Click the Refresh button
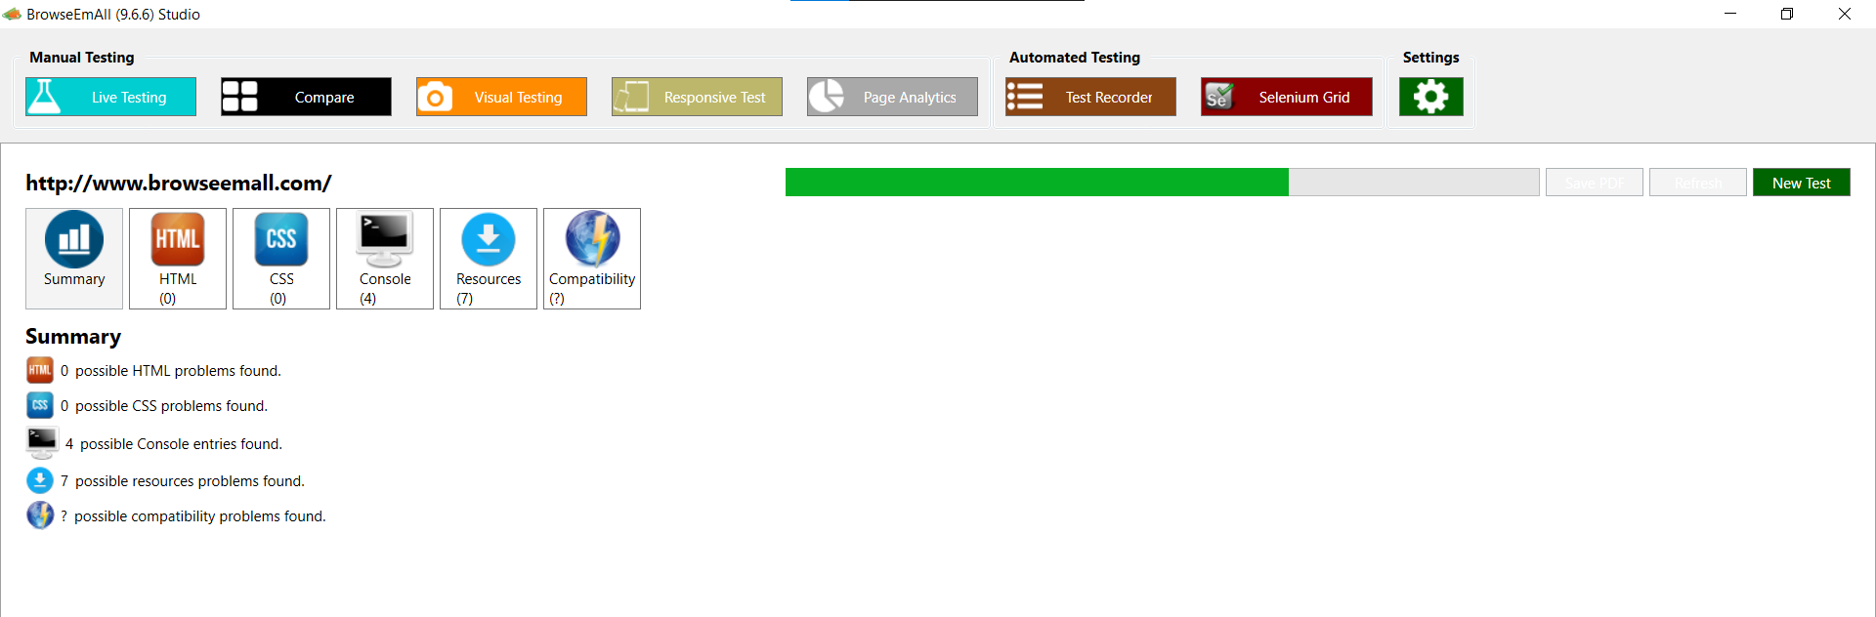The width and height of the screenshot is (1876, 617). (x=1698, y=183)
